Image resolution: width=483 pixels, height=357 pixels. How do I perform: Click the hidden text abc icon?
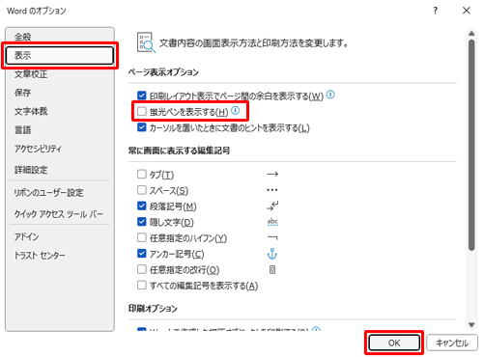point(272,222)
